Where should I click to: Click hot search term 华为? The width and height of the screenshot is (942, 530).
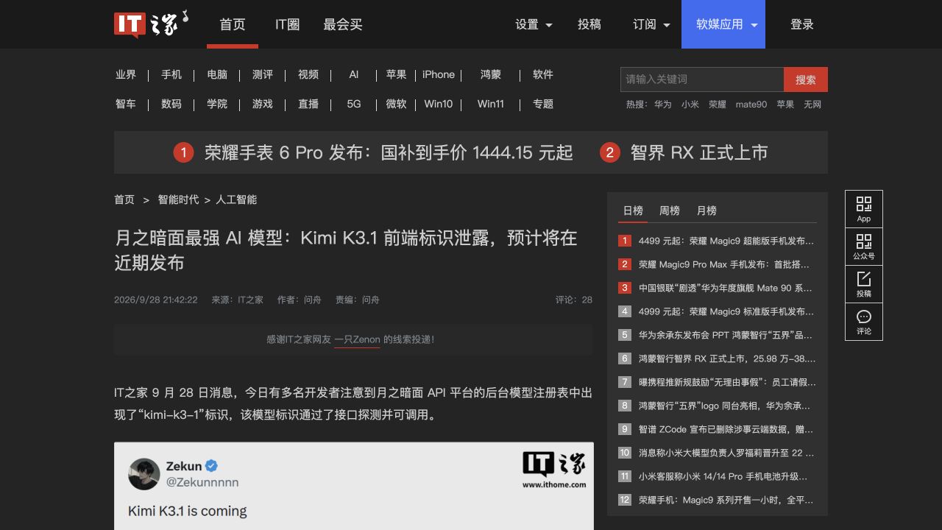[663, 105]
